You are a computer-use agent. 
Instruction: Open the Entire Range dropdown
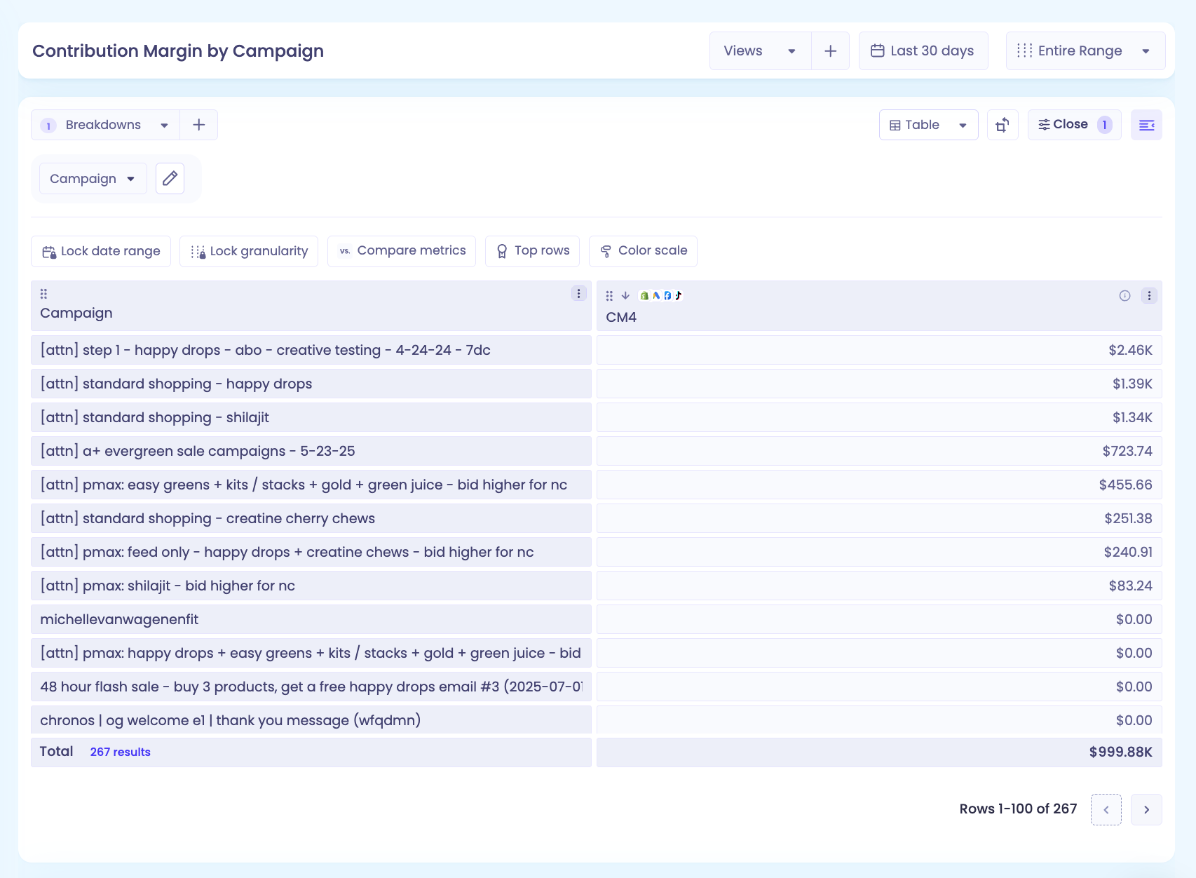click(x=1085, y=50)
